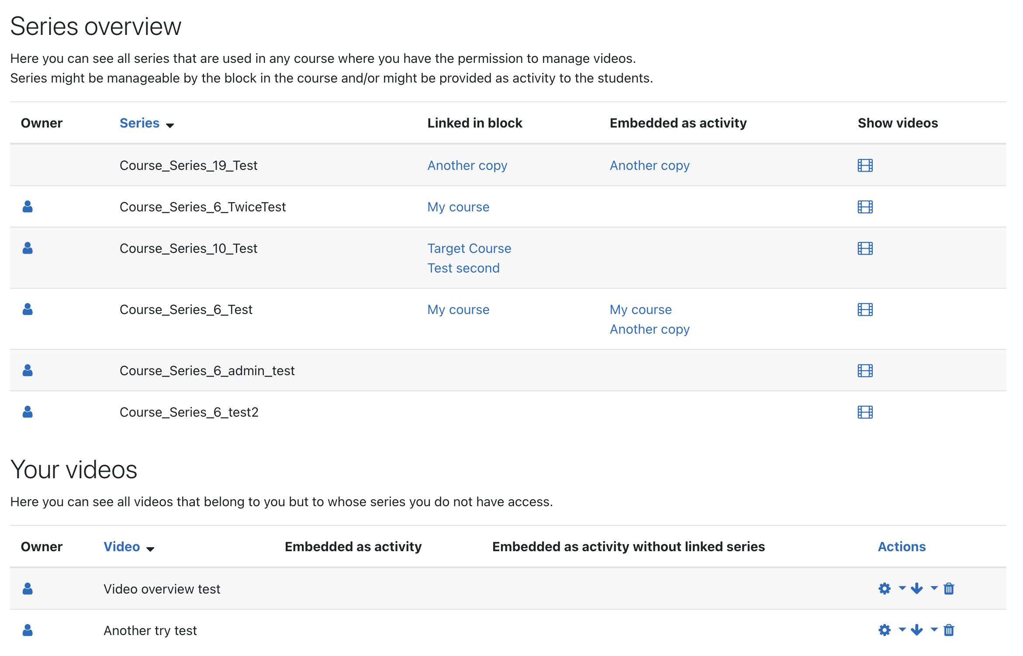Select Course_Series_10_Test series name
The width and height of the screenshot is (1023, 656).
pos(189,249)
